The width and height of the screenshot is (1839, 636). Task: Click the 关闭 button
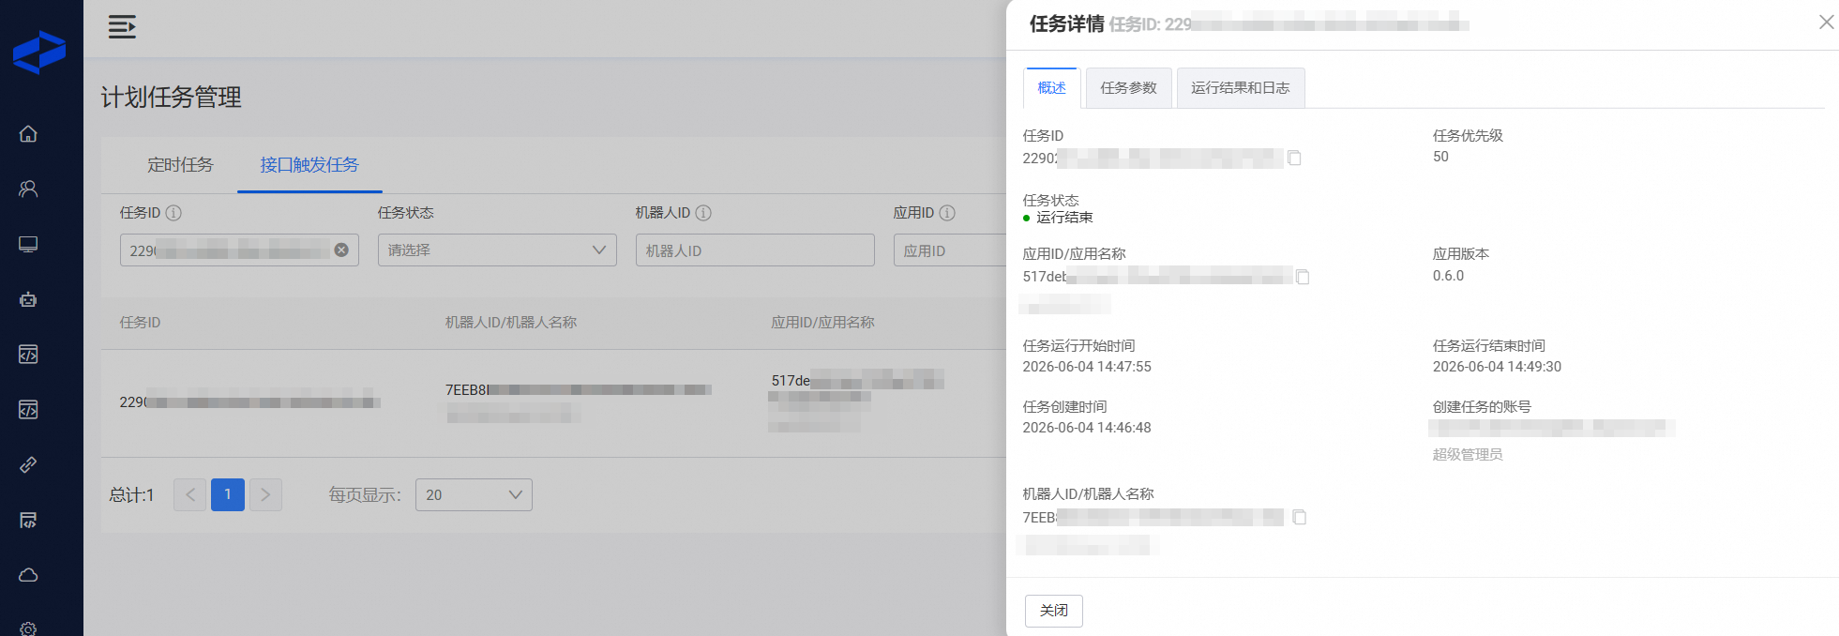(1054, 611)
